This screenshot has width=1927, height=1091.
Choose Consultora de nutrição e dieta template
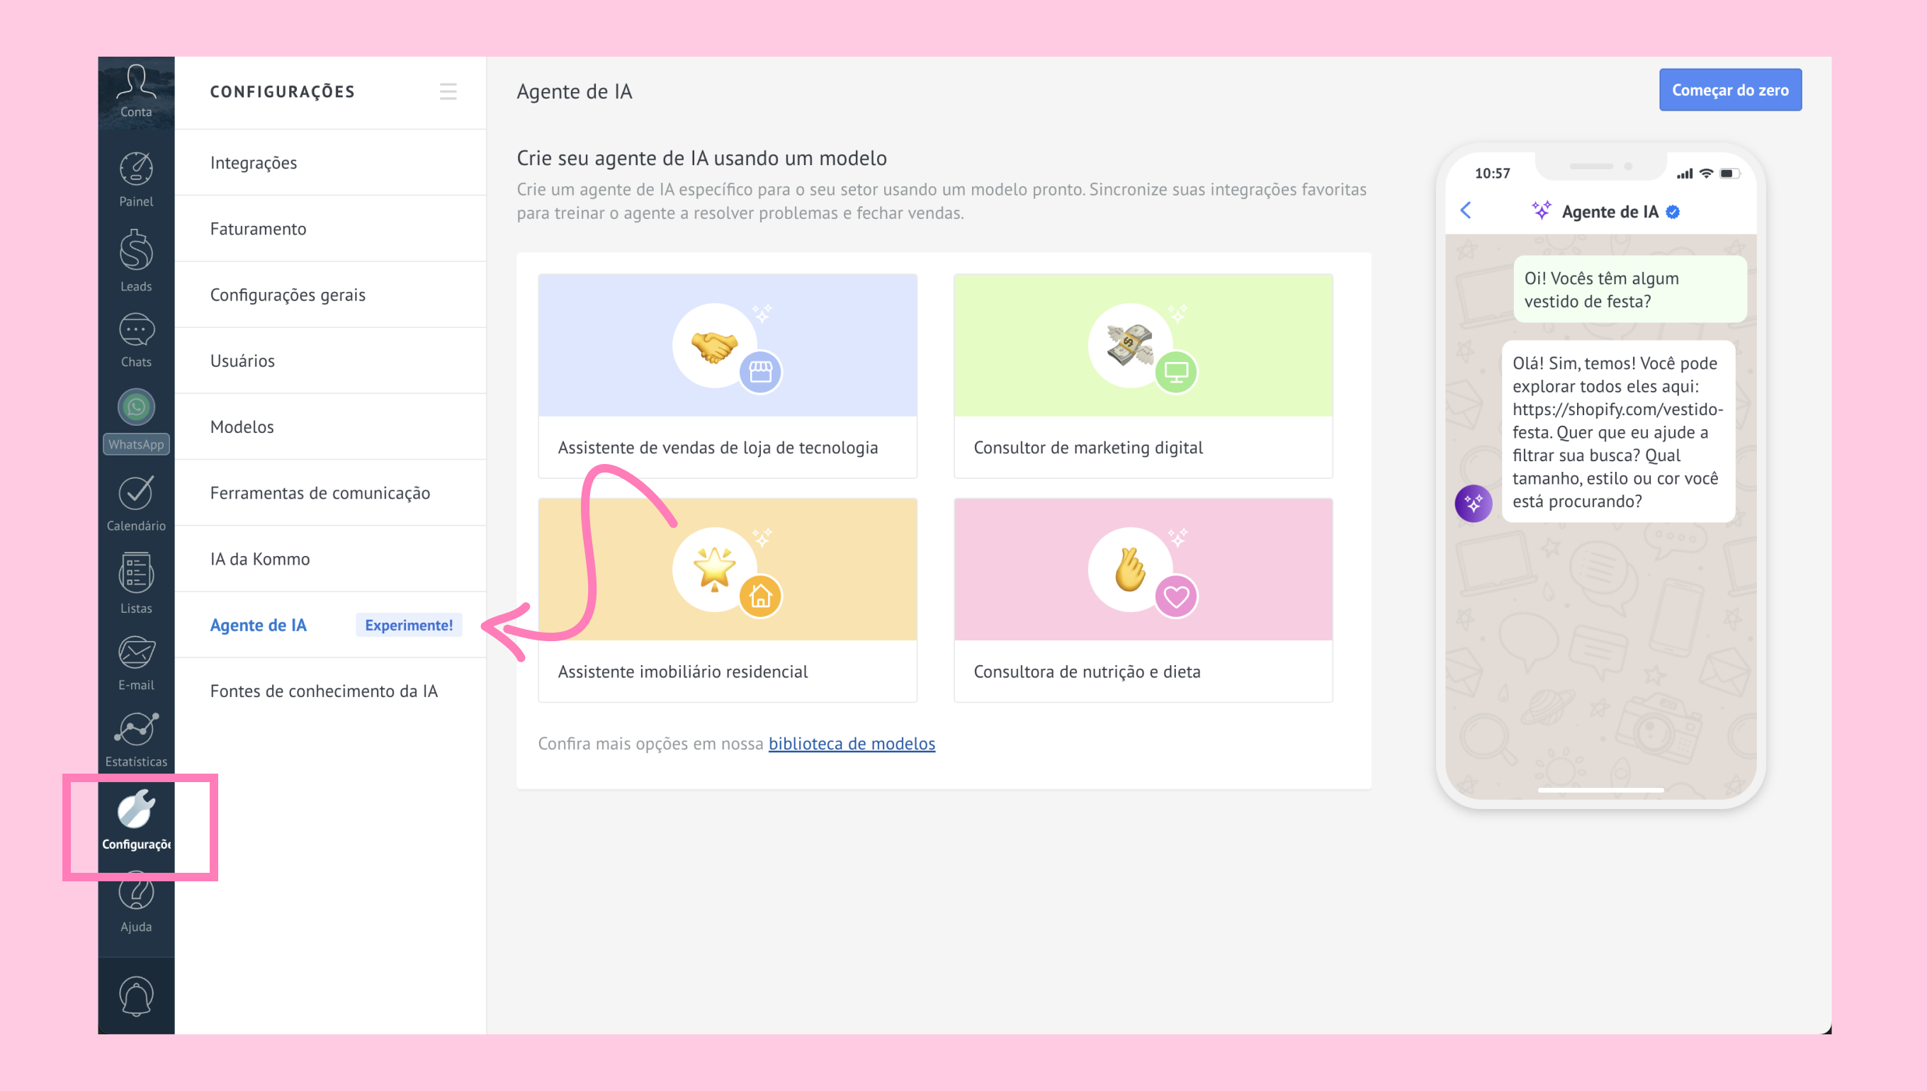point(1143,600)
